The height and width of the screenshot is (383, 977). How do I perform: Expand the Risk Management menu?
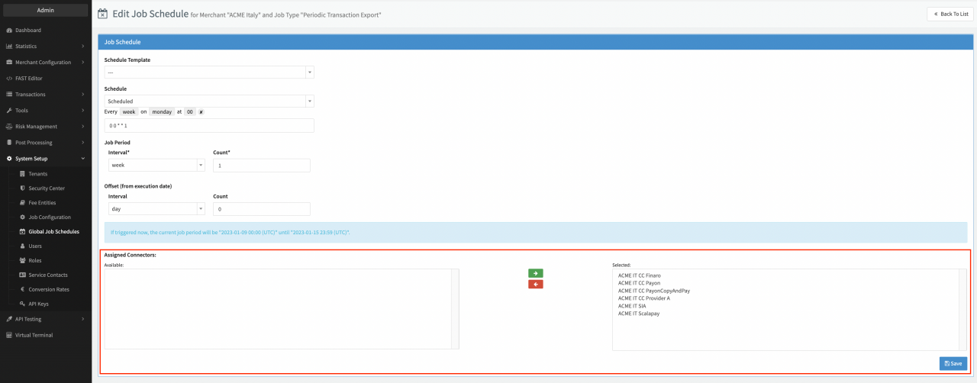coord(46,127)
